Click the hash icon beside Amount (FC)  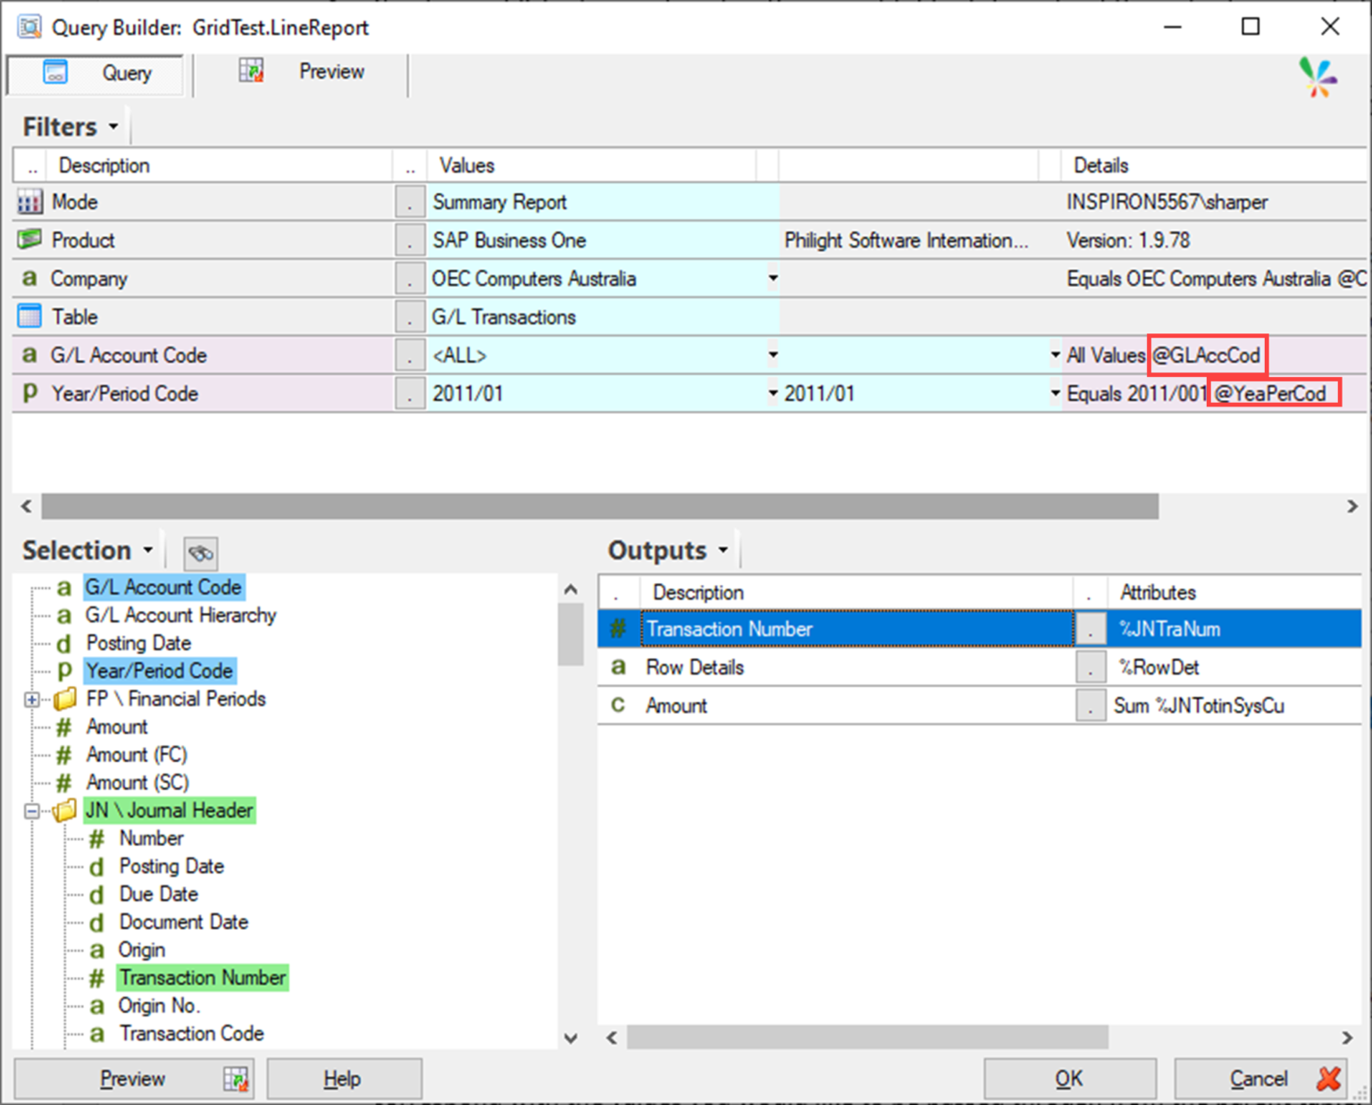pos(63,756)
